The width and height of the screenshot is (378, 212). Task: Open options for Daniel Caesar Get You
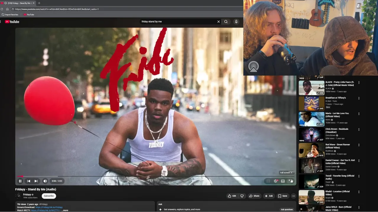(359, 161)
